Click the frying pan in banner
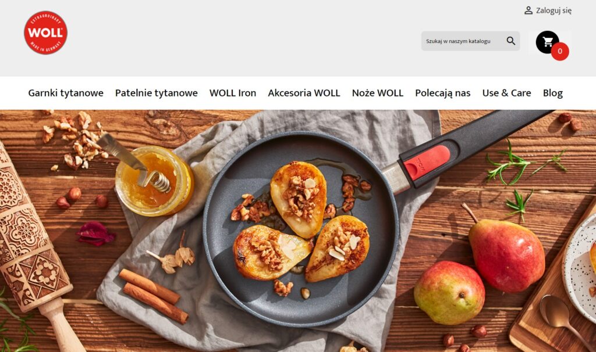The image size is (596, 352). [300, 229]
